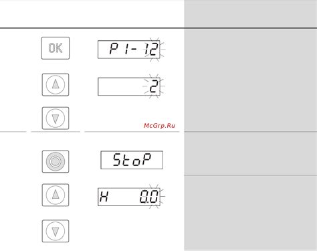Screen dimensions: 317x251
Task: Click the triangle inside the upper up-arrow circle
Action: point(56,84)
